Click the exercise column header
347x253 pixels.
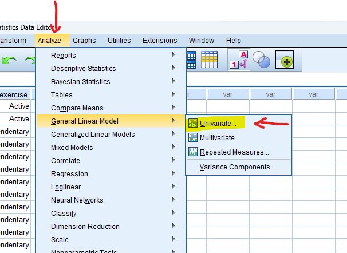[x=14, y=94]
